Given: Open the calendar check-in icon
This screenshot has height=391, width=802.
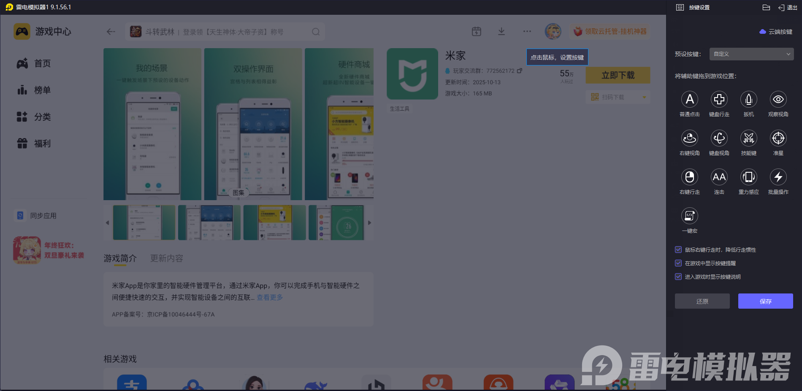Looking at the screenshot, I should tap(477, 31).
